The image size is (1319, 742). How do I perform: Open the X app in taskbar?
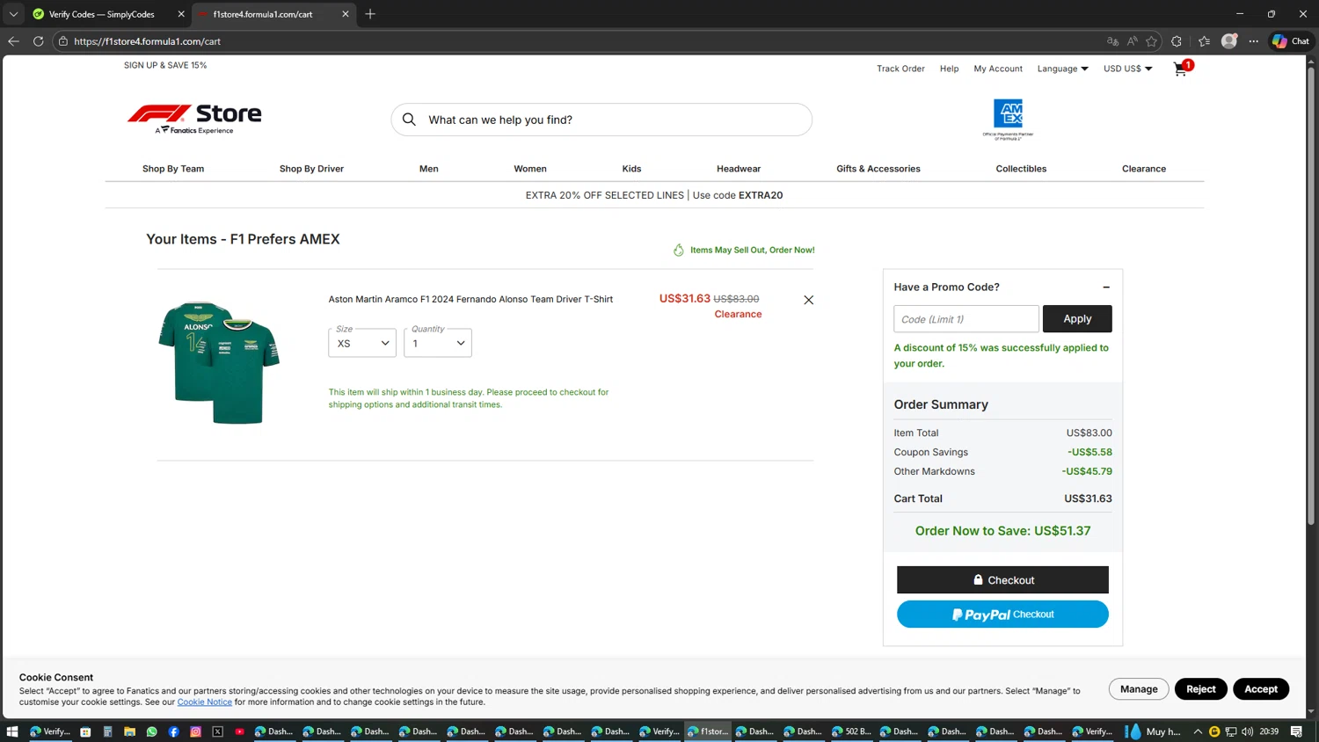click(x=217, y=731)
